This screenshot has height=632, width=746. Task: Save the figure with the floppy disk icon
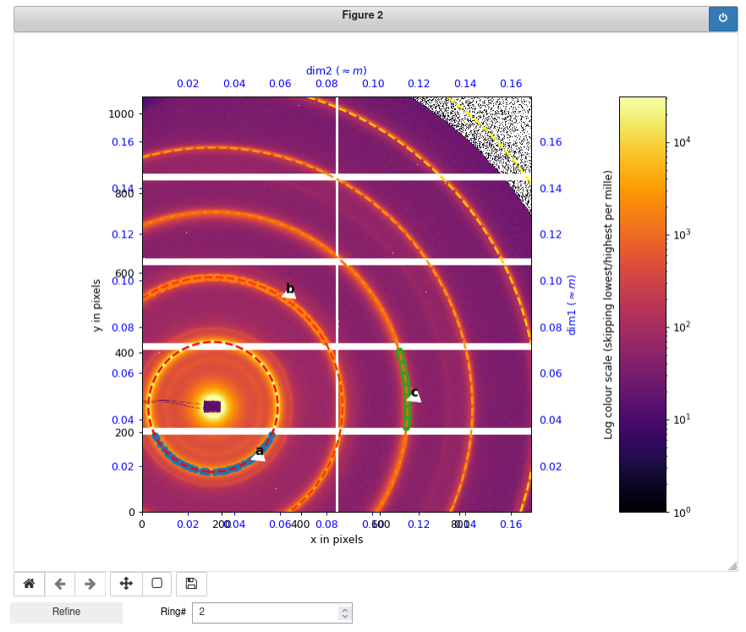click(x=190, y=584)
